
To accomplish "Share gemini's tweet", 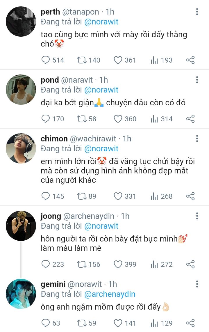I will (x=190, y=323).
